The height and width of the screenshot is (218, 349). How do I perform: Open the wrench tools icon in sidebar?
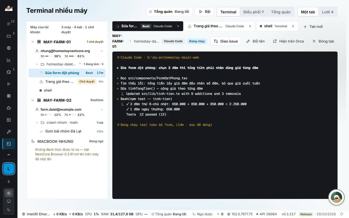click(9, 132)
